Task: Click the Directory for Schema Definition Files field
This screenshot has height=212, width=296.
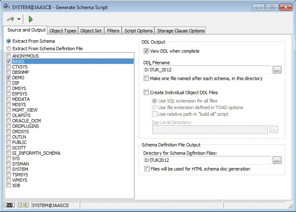Action: point(207,160)
